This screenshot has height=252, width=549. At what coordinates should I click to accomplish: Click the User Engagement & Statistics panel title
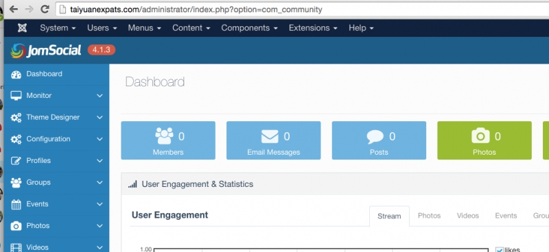pyautogui.click(x=198, y=184)
